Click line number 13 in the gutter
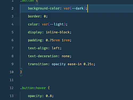The image size is (133, 100). click(12, 96)
